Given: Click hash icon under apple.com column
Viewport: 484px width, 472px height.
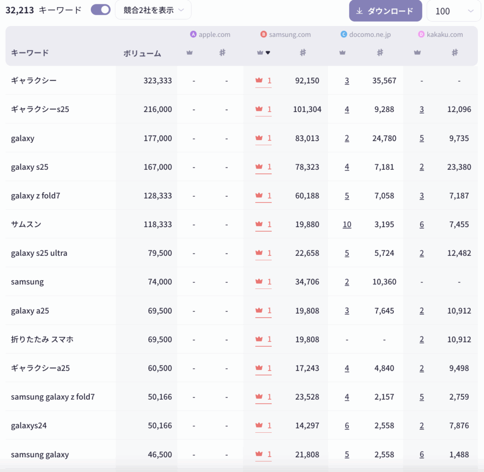Looking at the screenshot, I should click(222, 53).
